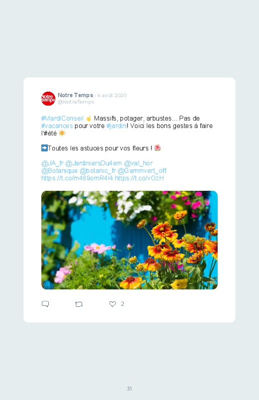Follow the t.co/vOzH link
This screenshot has height=400, width=259.
[x=139, y=178]
